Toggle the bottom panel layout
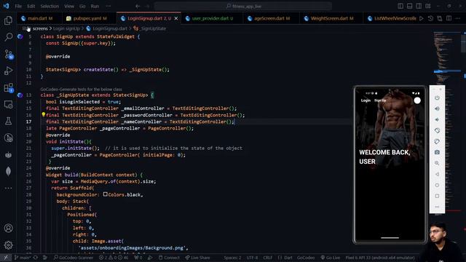Image resolution: width=466 pixels, height=262 pixels. click(x=409, y=6)
